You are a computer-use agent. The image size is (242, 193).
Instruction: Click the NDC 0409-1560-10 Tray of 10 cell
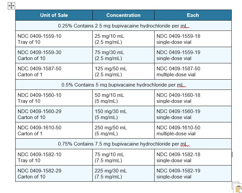click(54, 98)
